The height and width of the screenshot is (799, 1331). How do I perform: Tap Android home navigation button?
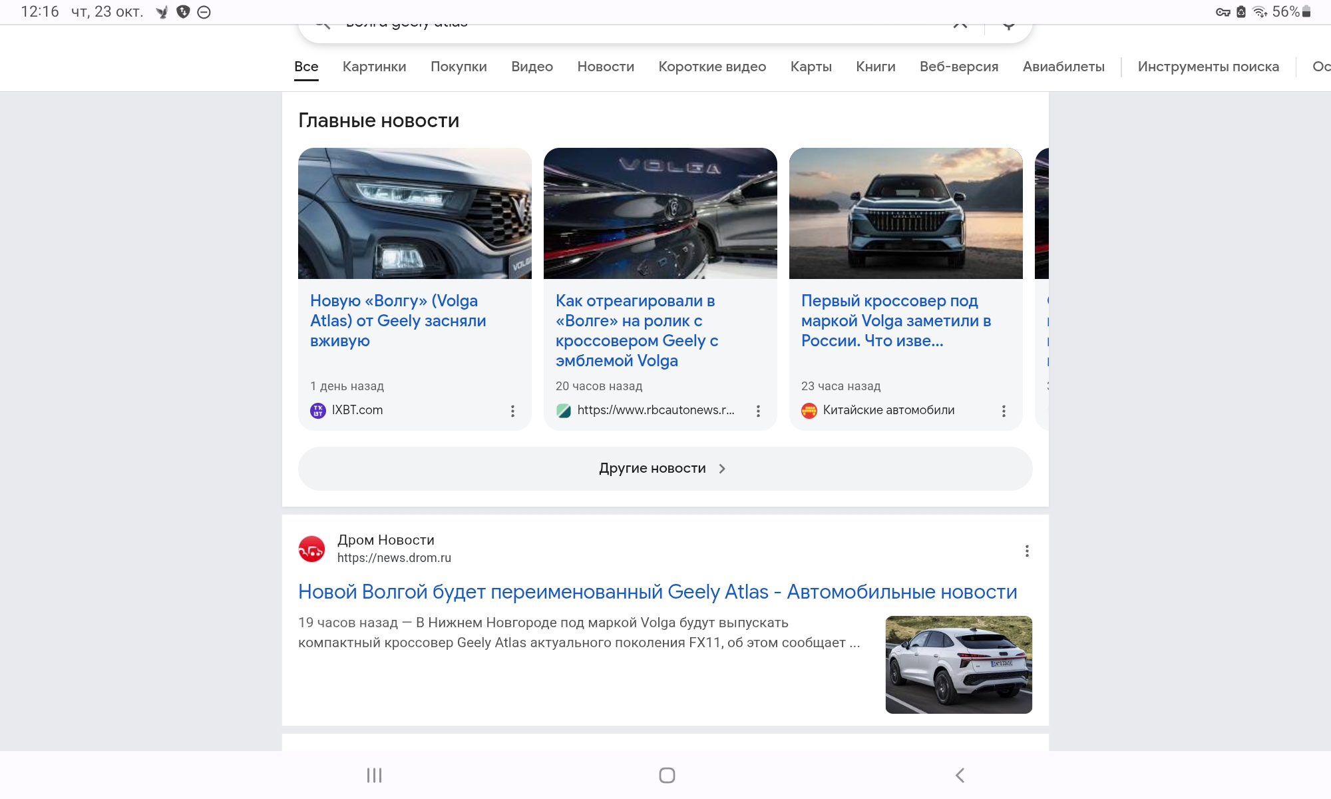point(667,775)
